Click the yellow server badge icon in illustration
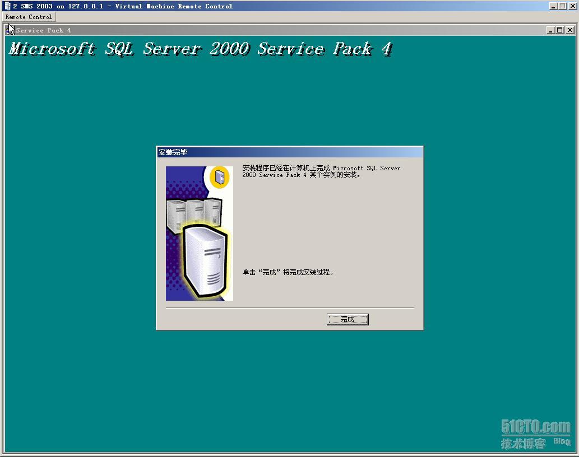Image resolution: width=579 pixels, height=457 pixels. (220, 176)
